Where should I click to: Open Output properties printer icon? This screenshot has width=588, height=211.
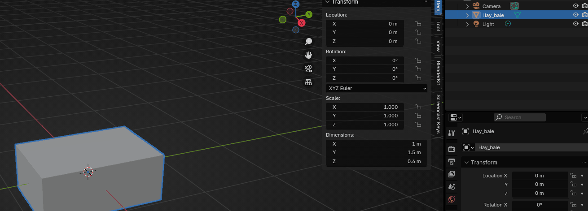coord(452,161)
